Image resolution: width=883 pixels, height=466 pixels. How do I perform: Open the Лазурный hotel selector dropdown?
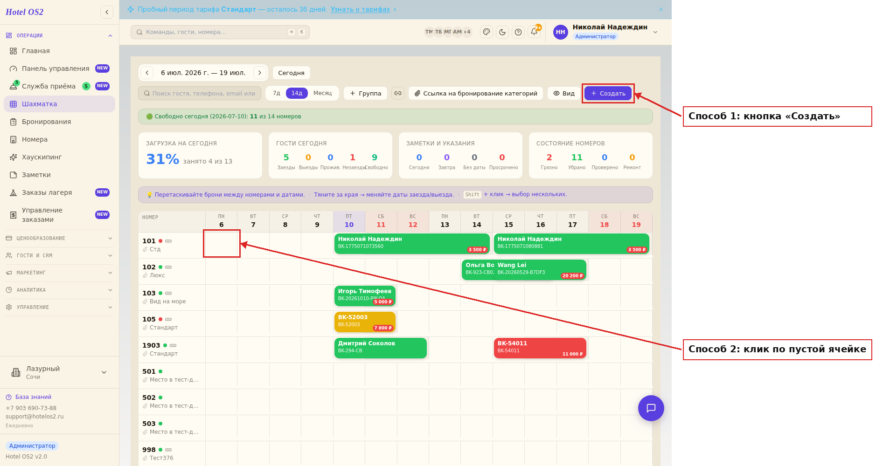[59, 372]
